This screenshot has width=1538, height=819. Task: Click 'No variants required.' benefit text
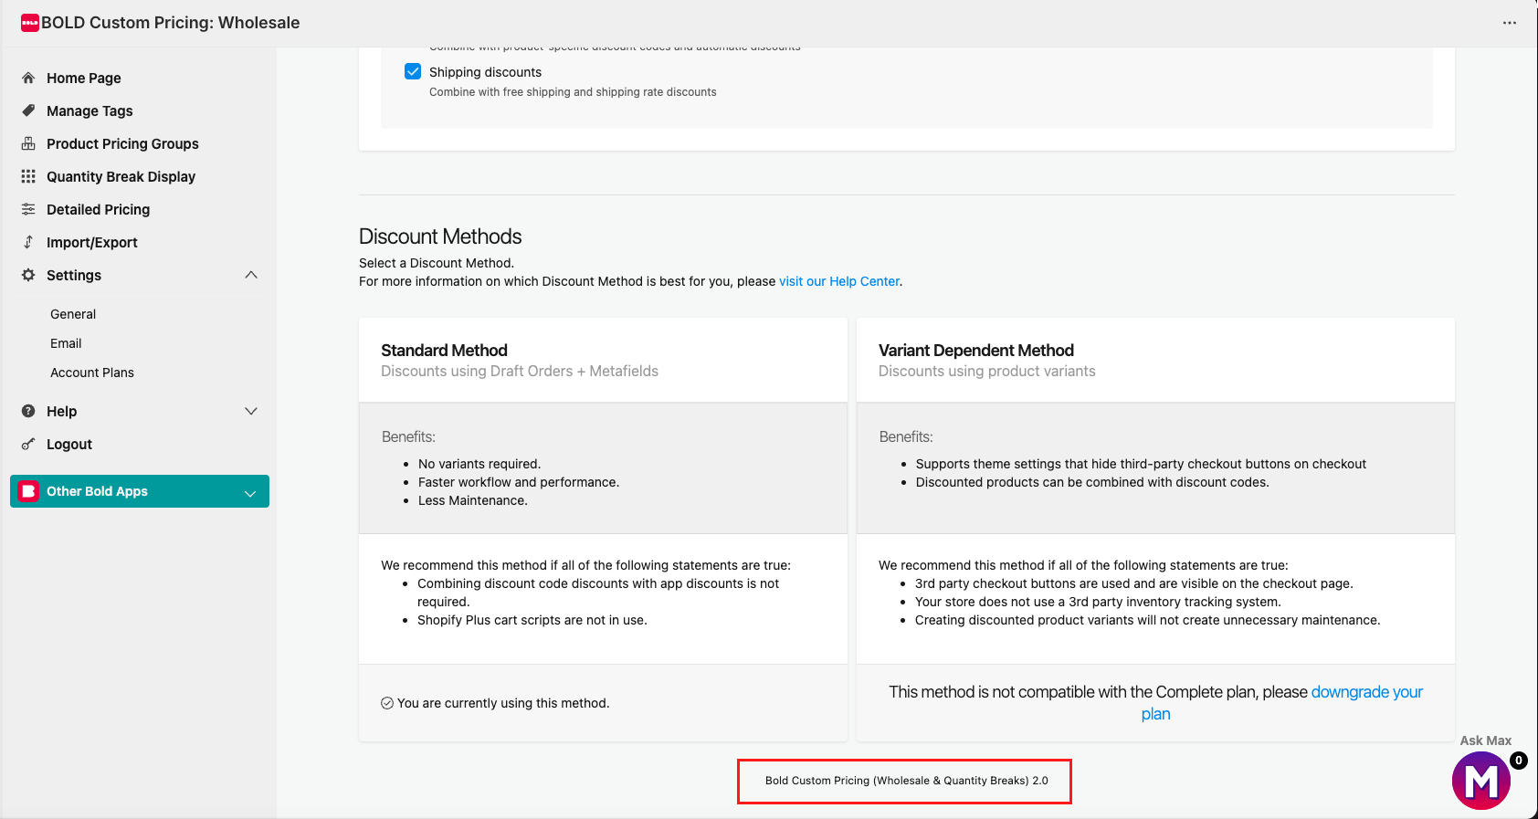(x=479, y=464)
